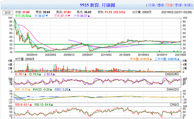Click the purple triangle marker near 2011M02

click(x=109, y=51)
